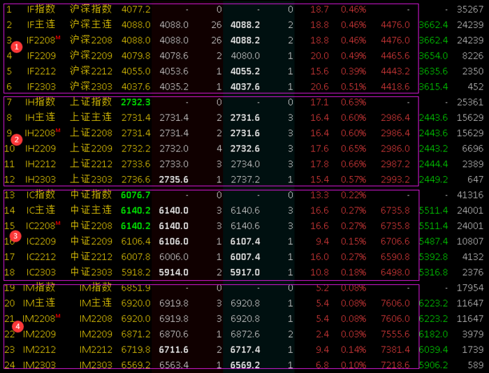The height and width of the screenshot is (373, 489).
Task: Select the 10807 volume cell
Action: click(x=470, y=242)
